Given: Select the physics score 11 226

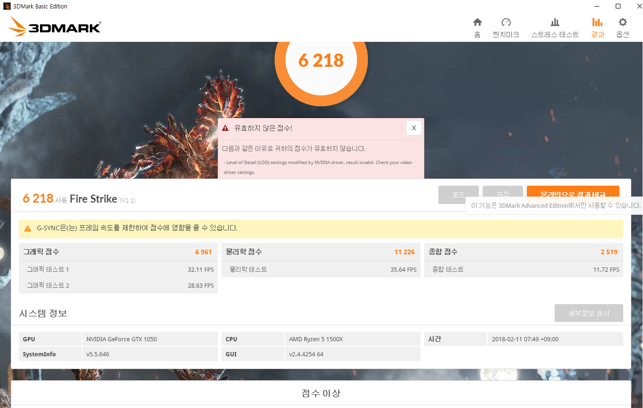Looking at the screenshot, I should pyautogui.click(x=405, y=252).
